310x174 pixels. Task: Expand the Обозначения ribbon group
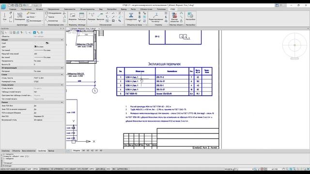click(123, 25)
